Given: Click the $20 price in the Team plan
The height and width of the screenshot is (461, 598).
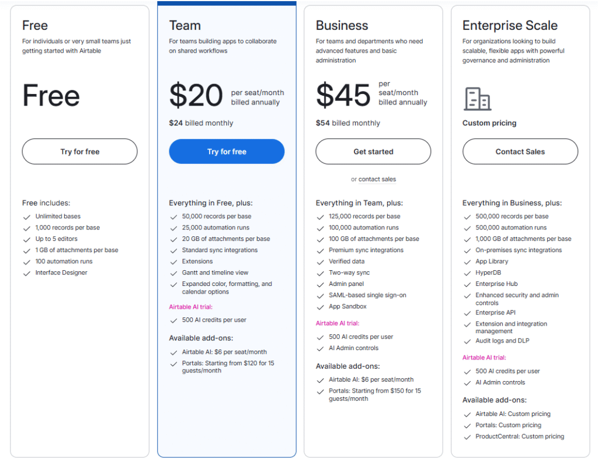Looking at the screenshot, I should click(196, 96).
